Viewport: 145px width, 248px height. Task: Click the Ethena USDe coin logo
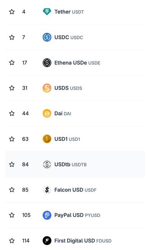tap(47, 63)
